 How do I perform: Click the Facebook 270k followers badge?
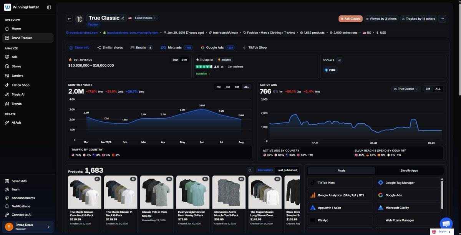pyautogui.click(x=330, y=70)
